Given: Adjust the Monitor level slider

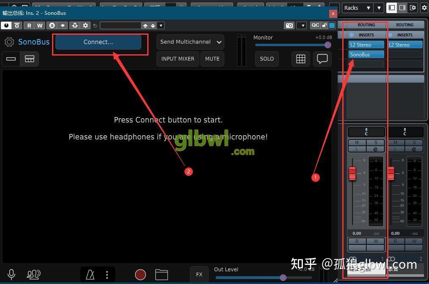Looking at the screenshot, I should [x=328, y=45].
